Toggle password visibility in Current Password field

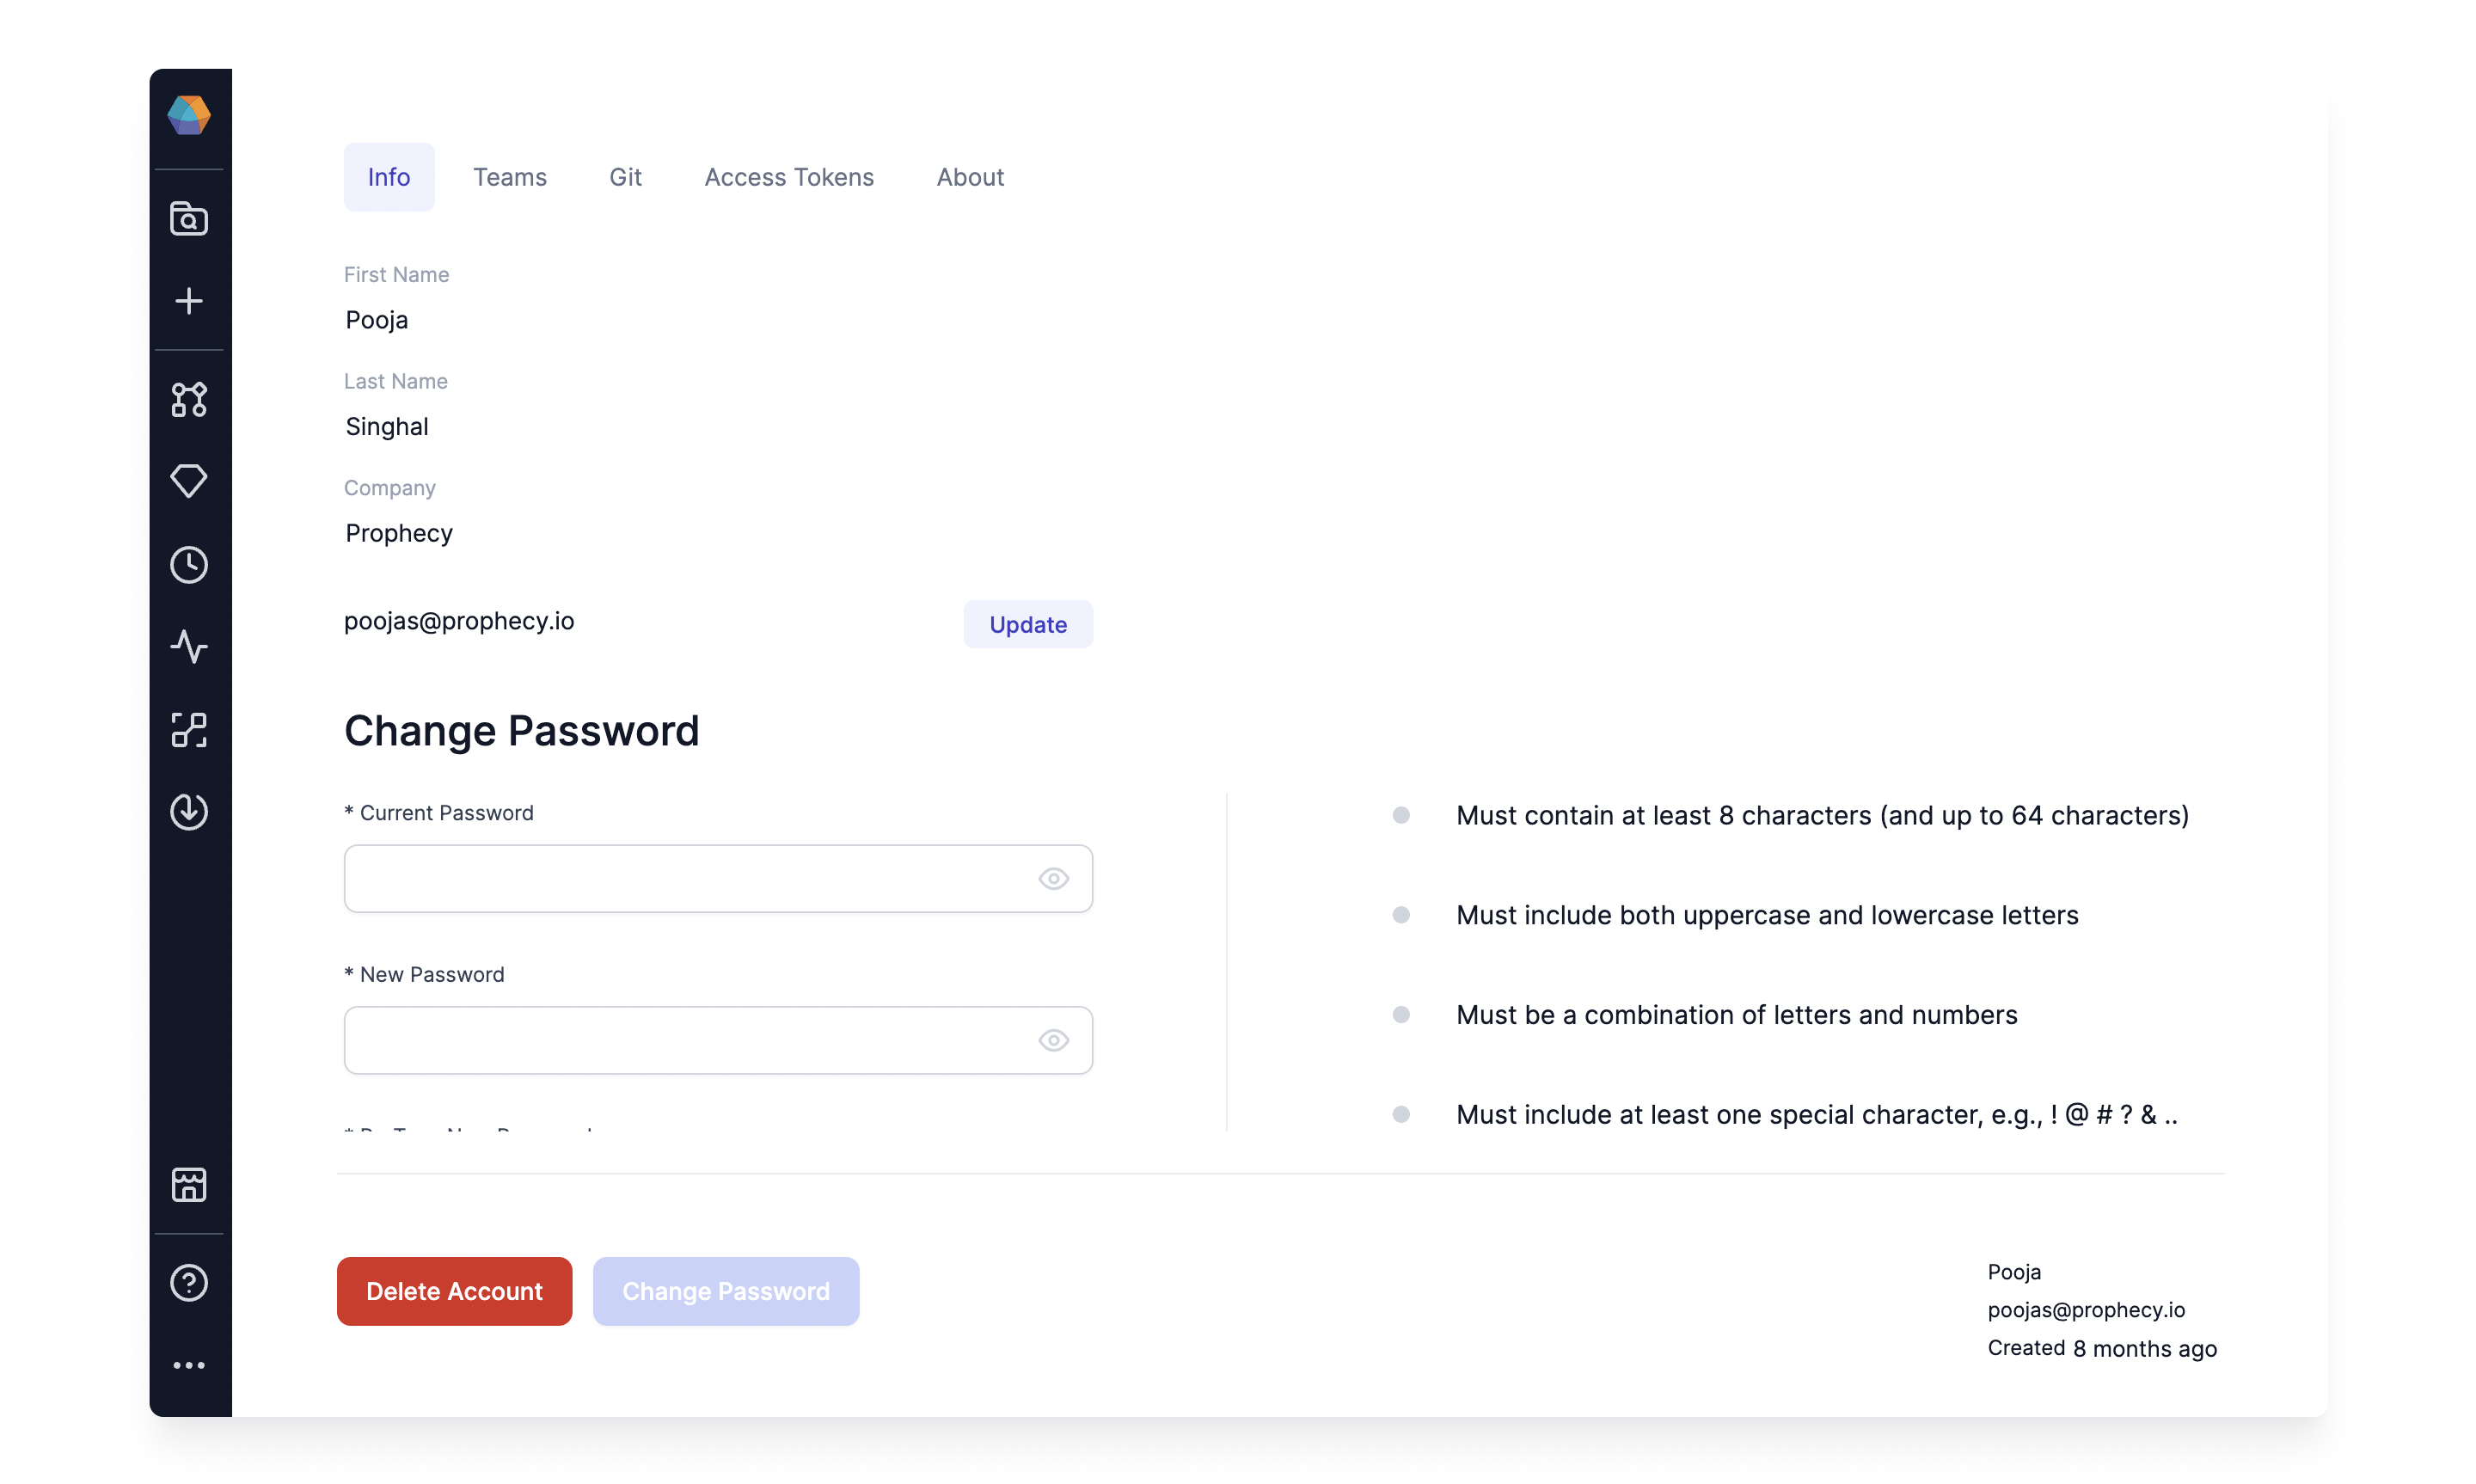[1054, 878]
